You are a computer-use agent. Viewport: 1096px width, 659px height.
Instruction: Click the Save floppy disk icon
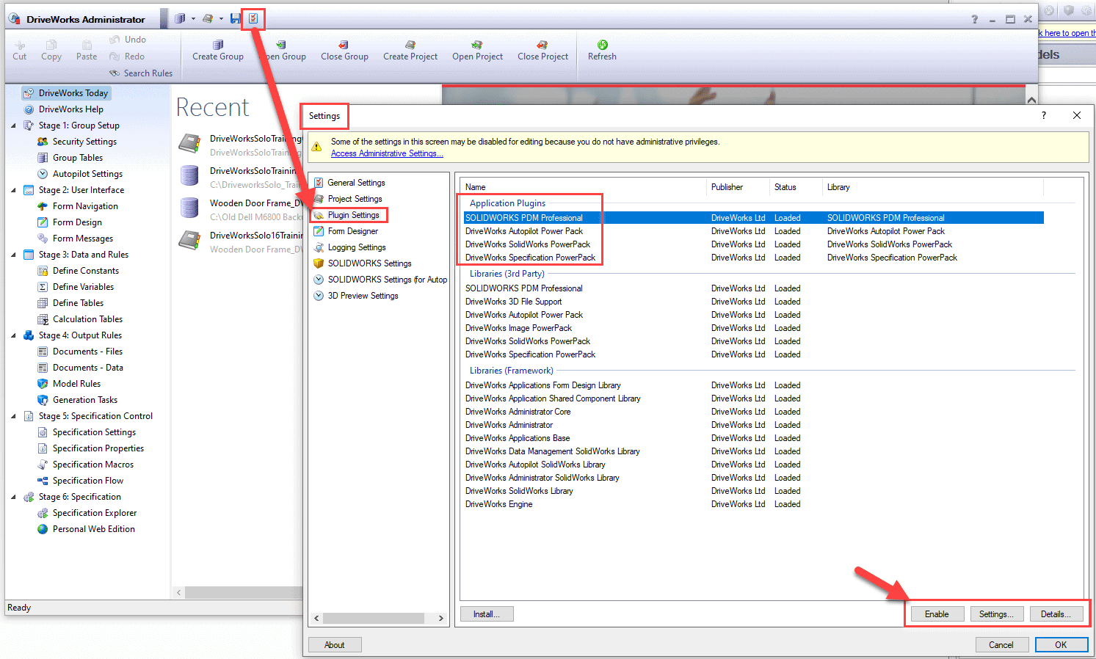[235, 18]
